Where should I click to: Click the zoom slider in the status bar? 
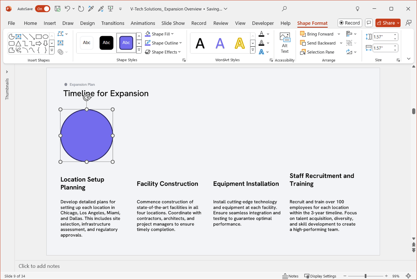[365, 276]
